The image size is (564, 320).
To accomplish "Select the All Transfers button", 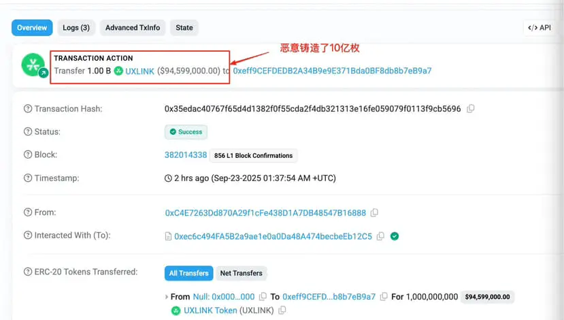I will (189, 273).
